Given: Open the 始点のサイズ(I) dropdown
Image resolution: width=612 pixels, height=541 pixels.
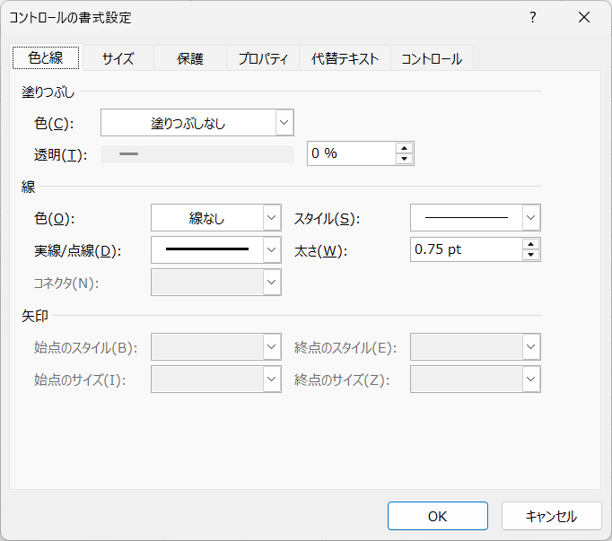Looking at the screenshot, I should point(216,379).
